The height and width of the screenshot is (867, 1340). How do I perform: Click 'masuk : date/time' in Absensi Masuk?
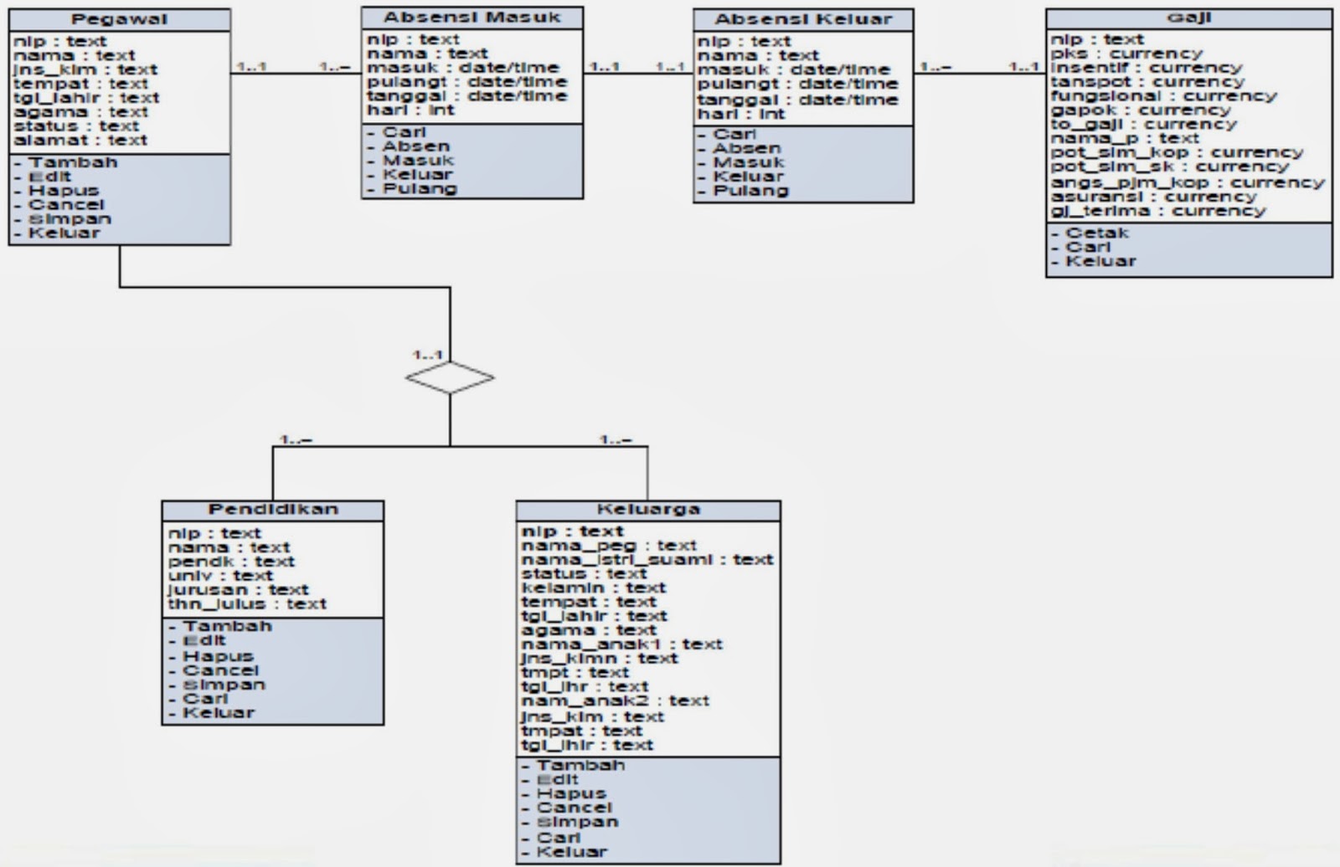(462, 68)
